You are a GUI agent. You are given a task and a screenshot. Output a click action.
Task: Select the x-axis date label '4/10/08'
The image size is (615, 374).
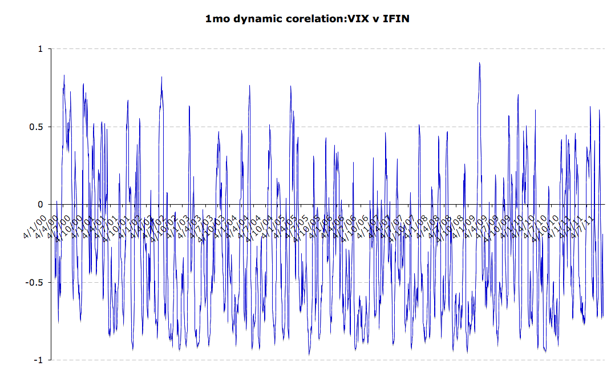click(451, 228)
